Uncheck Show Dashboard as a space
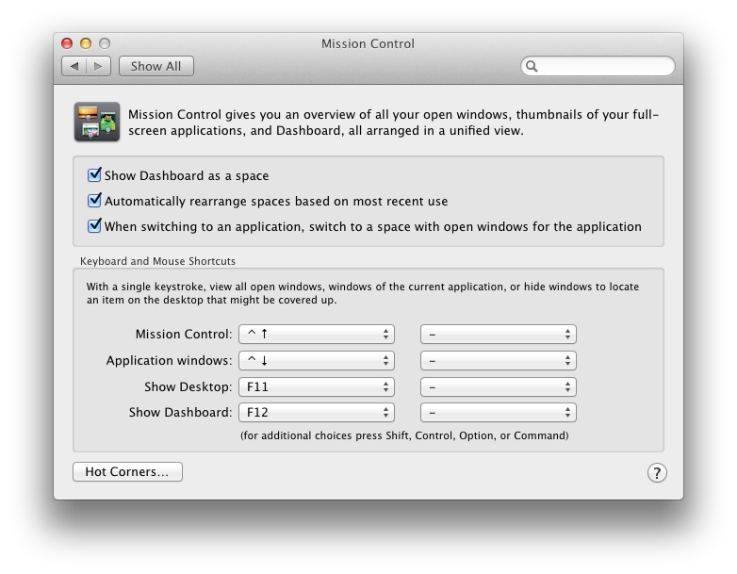The image size is (737, 574). 94,175
